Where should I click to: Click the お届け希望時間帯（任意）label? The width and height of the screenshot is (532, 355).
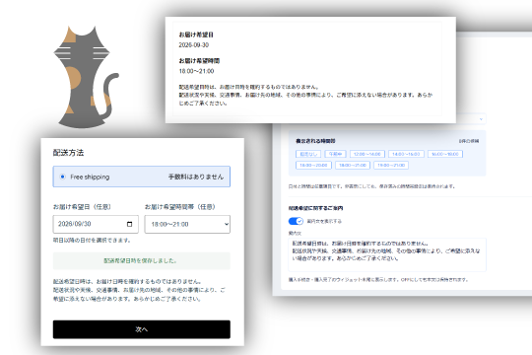pyautogui.click(x=180, y=206)
